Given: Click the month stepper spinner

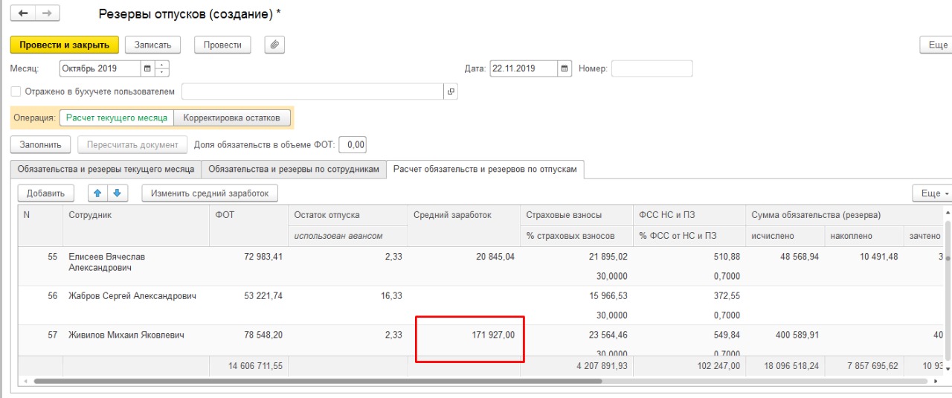Looking at the screenshot, I should tap(162, 69).
